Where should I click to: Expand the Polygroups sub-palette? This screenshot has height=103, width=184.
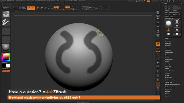pyautogui.click(x=168, y=66)
